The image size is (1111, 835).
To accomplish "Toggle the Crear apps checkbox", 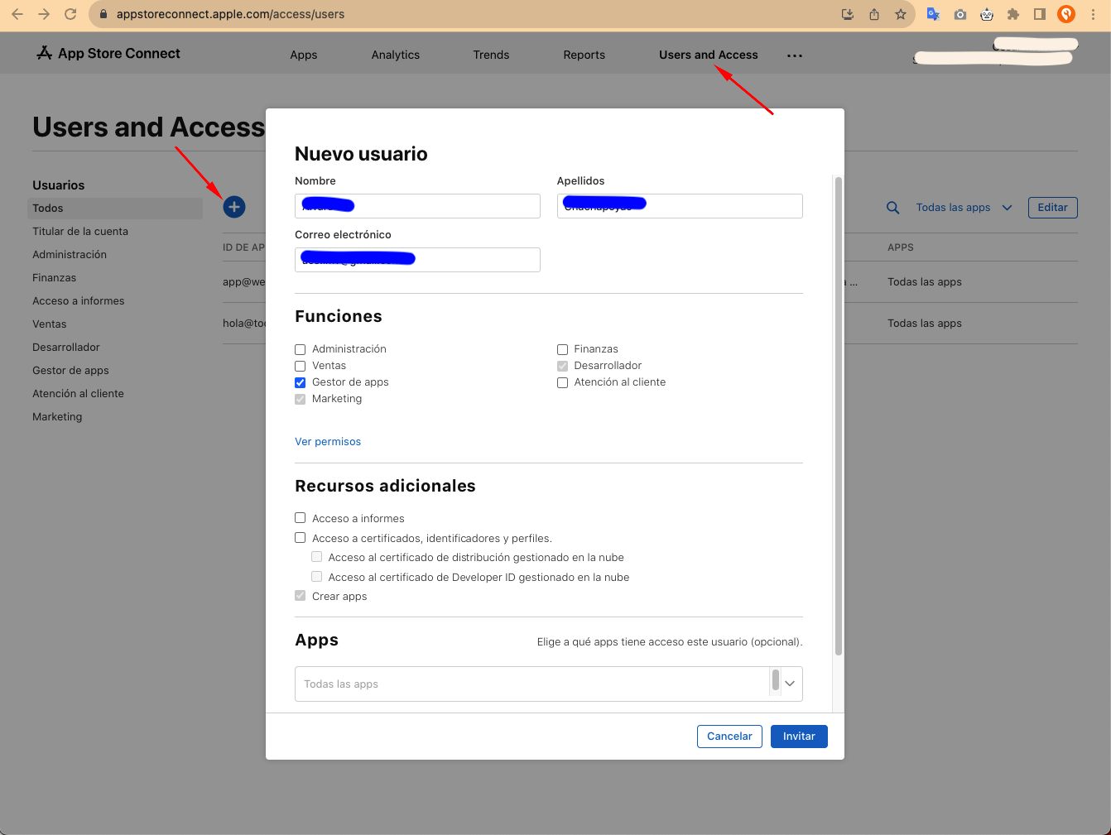I will pos(301,596).
